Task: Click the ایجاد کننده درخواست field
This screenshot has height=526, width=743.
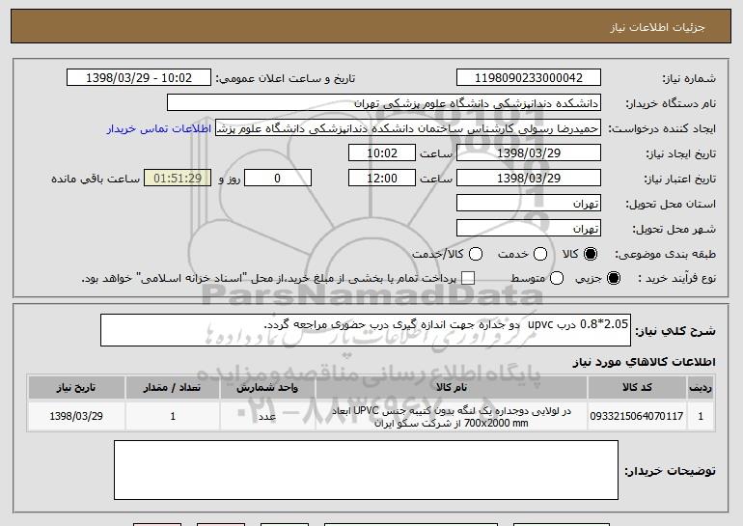Action: (408, 128)
